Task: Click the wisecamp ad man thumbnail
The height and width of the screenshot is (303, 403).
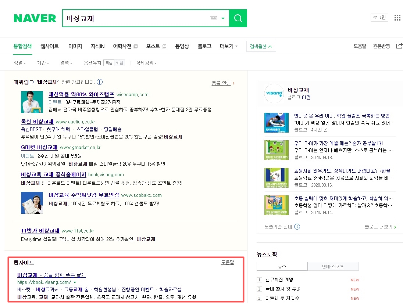Action: (32, 102)
